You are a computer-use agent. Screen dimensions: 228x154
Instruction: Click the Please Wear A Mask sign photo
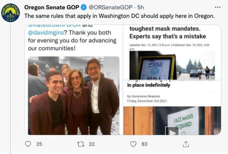[157, 68]
